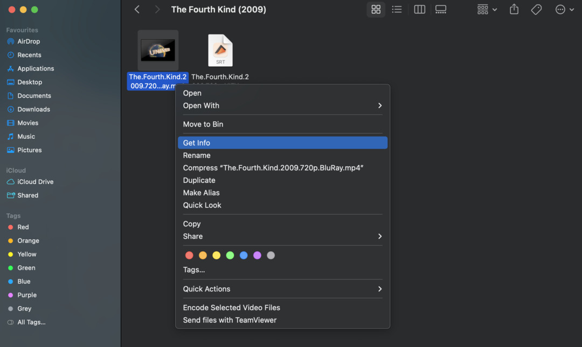Click the Edit Tags toolbar icon
The height and width of the screenshot is (347, 582).
536,9
